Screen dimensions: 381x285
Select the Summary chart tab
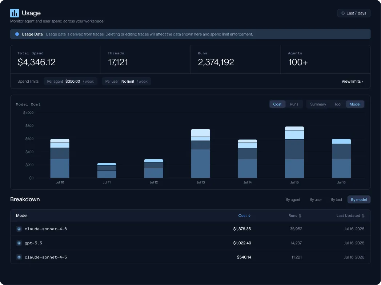[x=318, y=104]
